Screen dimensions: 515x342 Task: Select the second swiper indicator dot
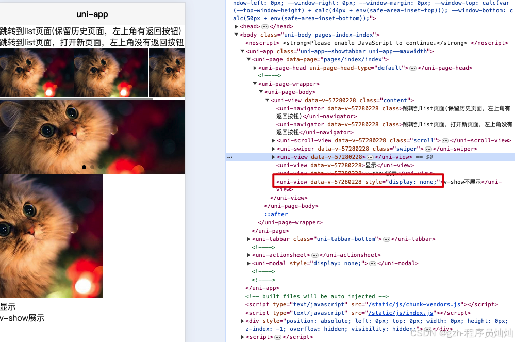(x=92, y=167)
